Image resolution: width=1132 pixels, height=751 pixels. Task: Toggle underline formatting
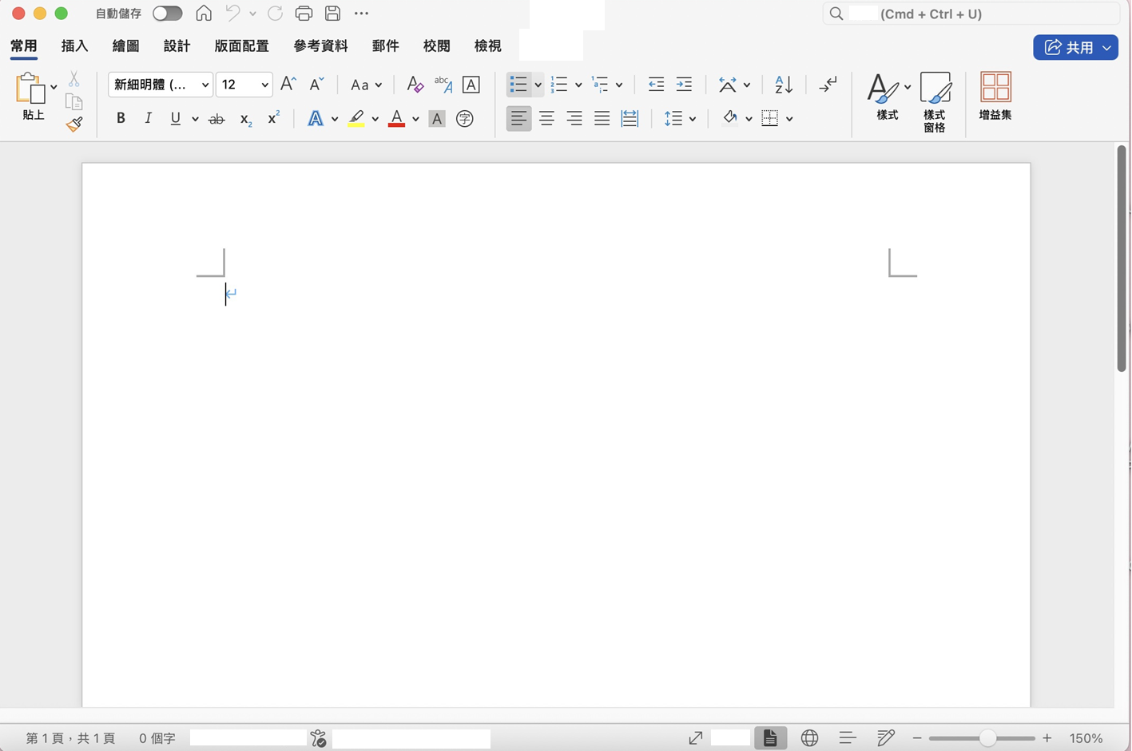pos(176,118)
